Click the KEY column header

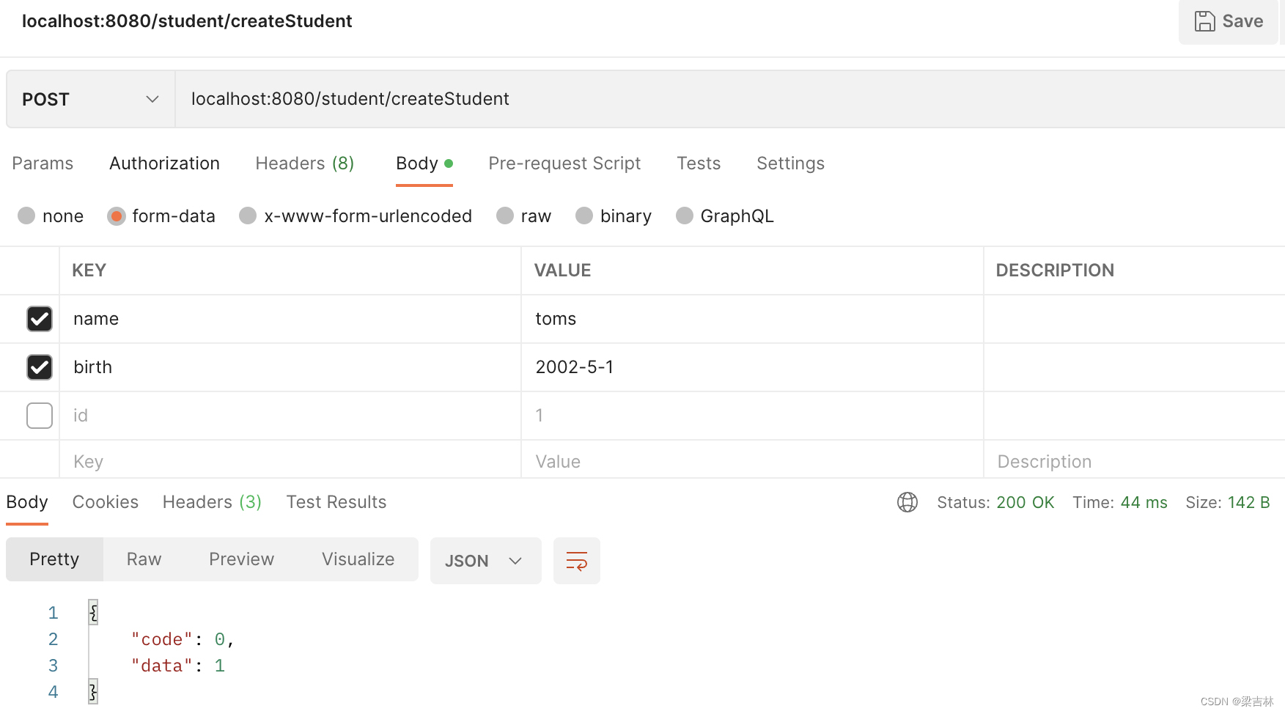pyautogui.click(x=89, y=270)
